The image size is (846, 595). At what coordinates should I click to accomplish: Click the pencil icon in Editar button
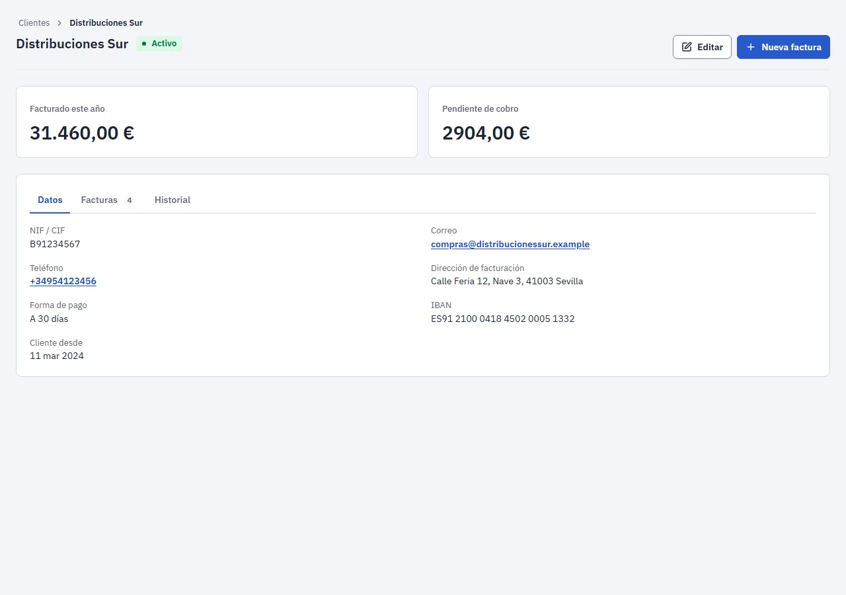(687, 47)
